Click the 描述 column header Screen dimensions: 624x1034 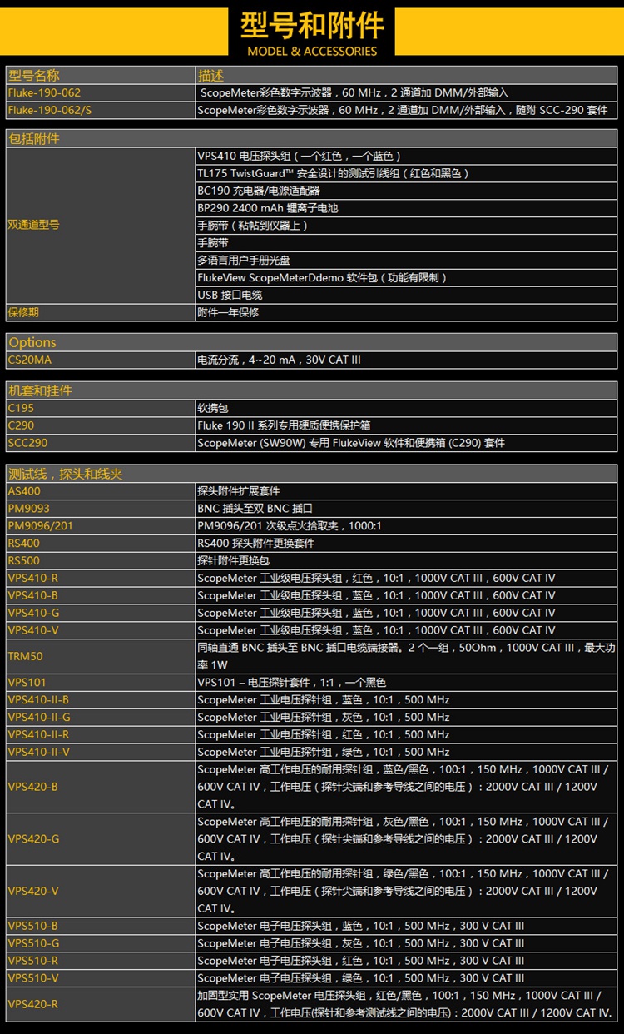[x=210, y=75]
